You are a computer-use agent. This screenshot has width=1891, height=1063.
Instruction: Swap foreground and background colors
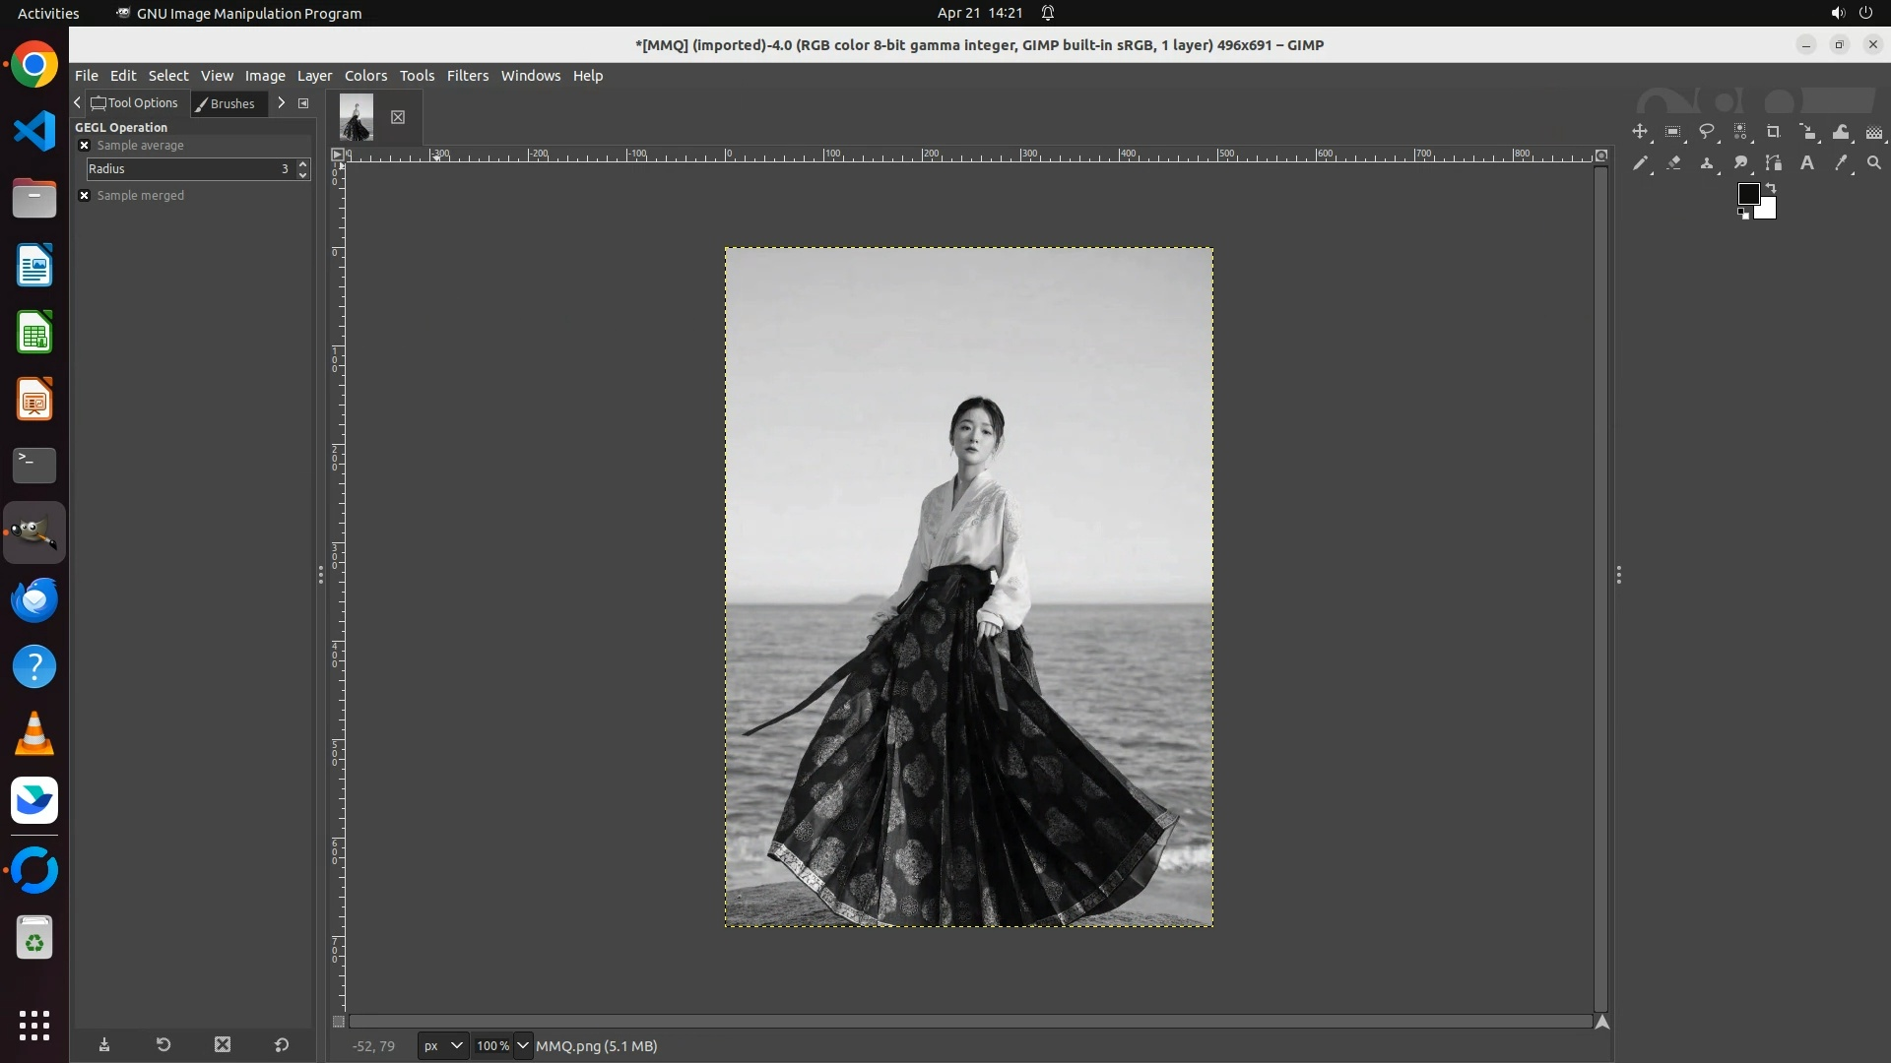click(1771, 187)
